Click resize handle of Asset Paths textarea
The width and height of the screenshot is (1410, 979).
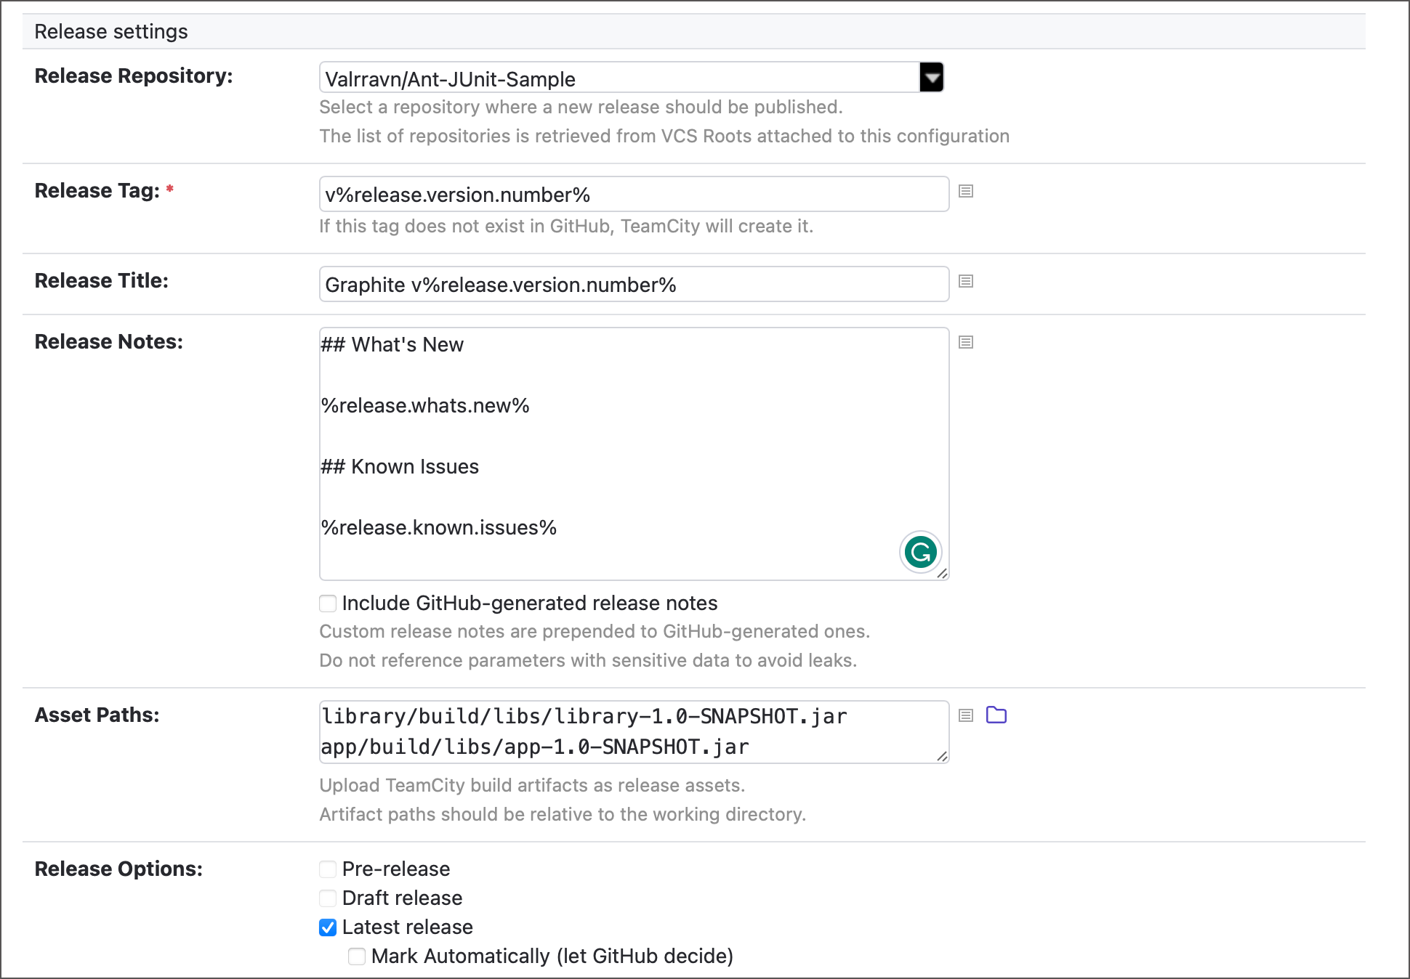click(x=942, y=756)
